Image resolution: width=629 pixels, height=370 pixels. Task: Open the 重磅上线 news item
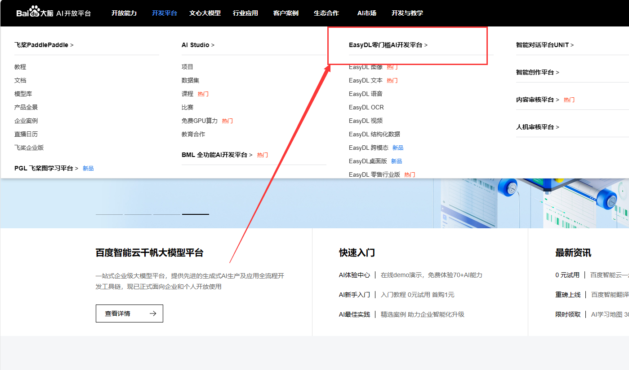click(x=568, y=295)
